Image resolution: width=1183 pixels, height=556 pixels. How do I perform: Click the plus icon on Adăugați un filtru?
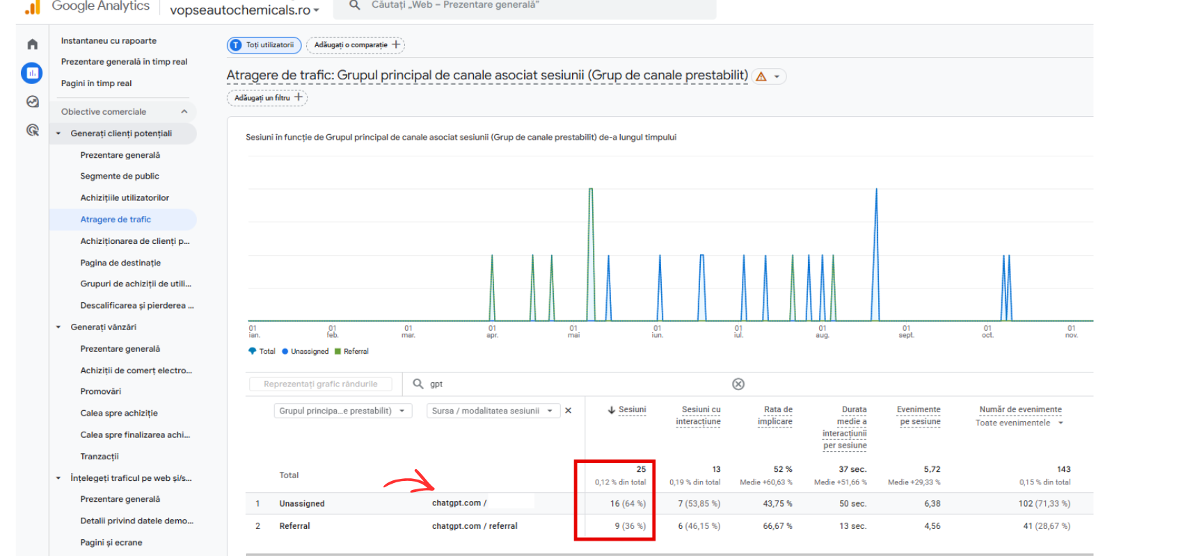(299, 97)
